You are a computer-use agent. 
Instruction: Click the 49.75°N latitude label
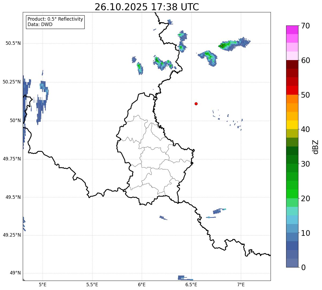point(12,159)
